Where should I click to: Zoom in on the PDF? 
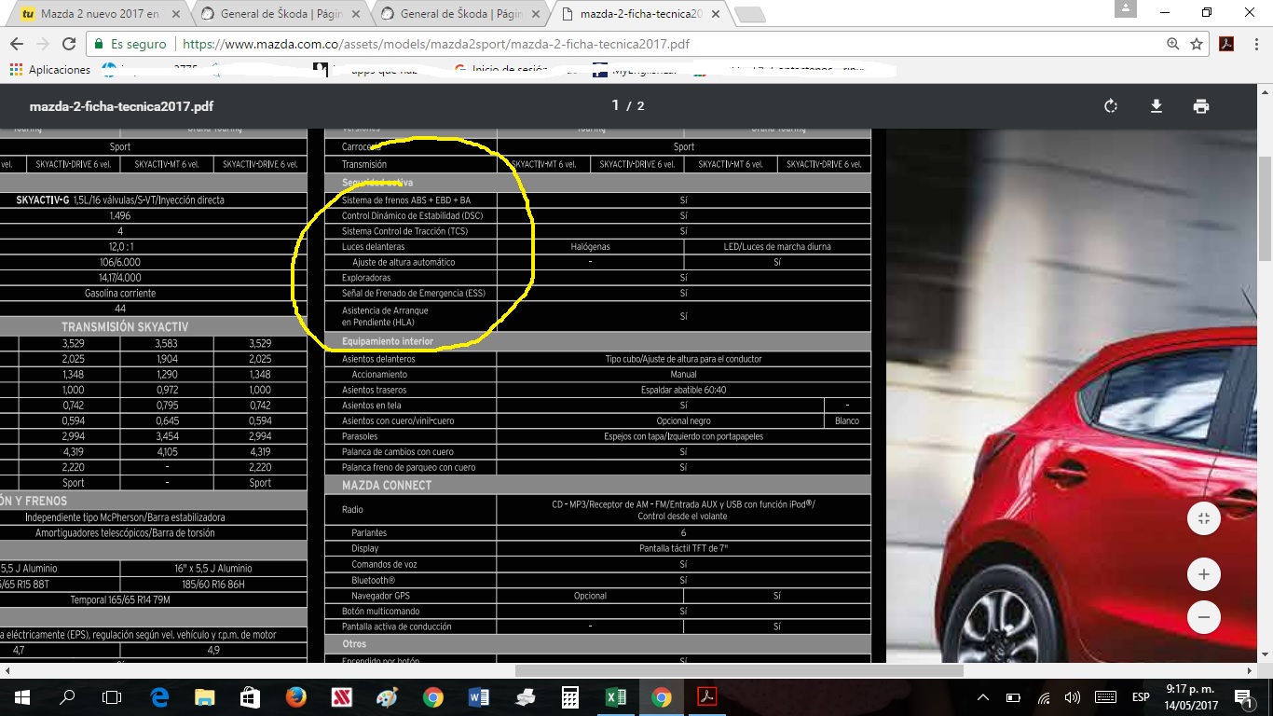click(1204, 574)
